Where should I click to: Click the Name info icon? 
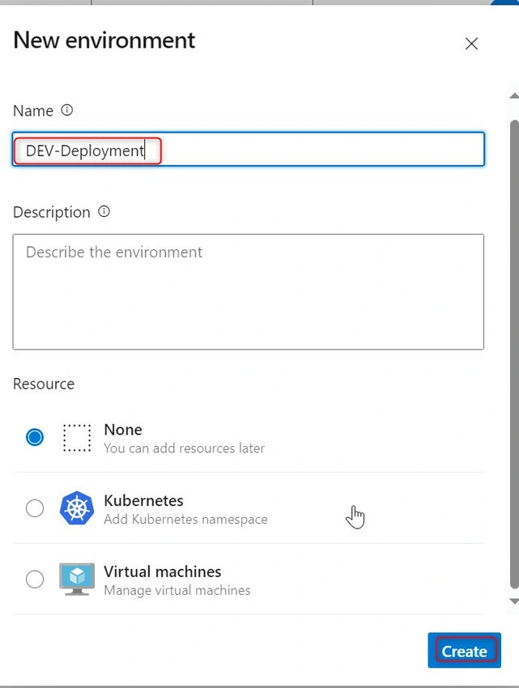(x=66, y=110)
